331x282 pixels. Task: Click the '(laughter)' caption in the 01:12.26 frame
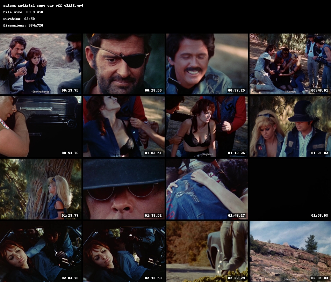click(x=207, y=154)
